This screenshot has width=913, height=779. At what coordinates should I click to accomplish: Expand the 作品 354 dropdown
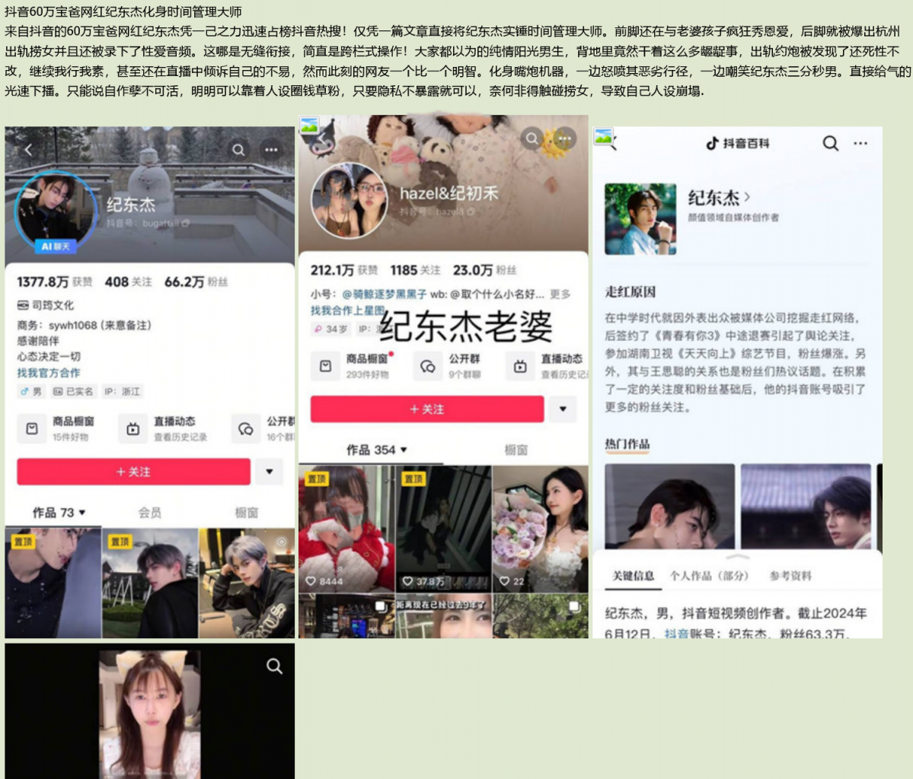click(377, 450)
